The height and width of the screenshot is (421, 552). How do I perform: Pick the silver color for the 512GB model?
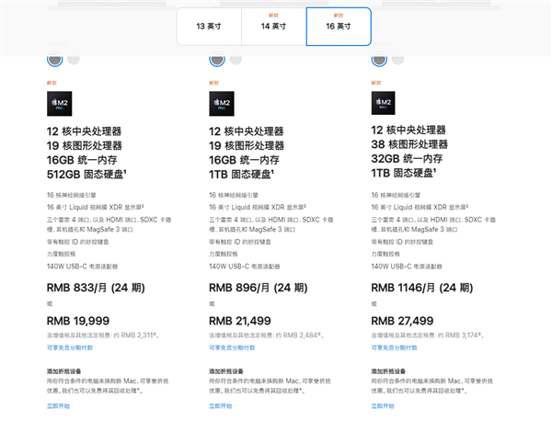(x=74, y=60)
